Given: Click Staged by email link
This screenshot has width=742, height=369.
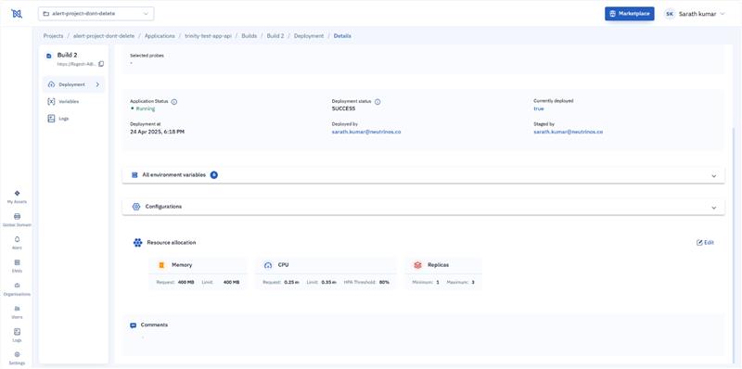Looking at the screenshot, I should click(568, 132).
